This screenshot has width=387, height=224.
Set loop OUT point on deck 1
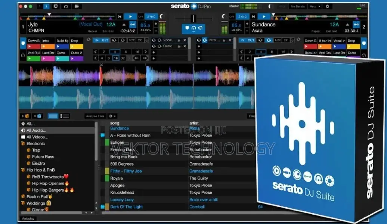pos(105,40)
